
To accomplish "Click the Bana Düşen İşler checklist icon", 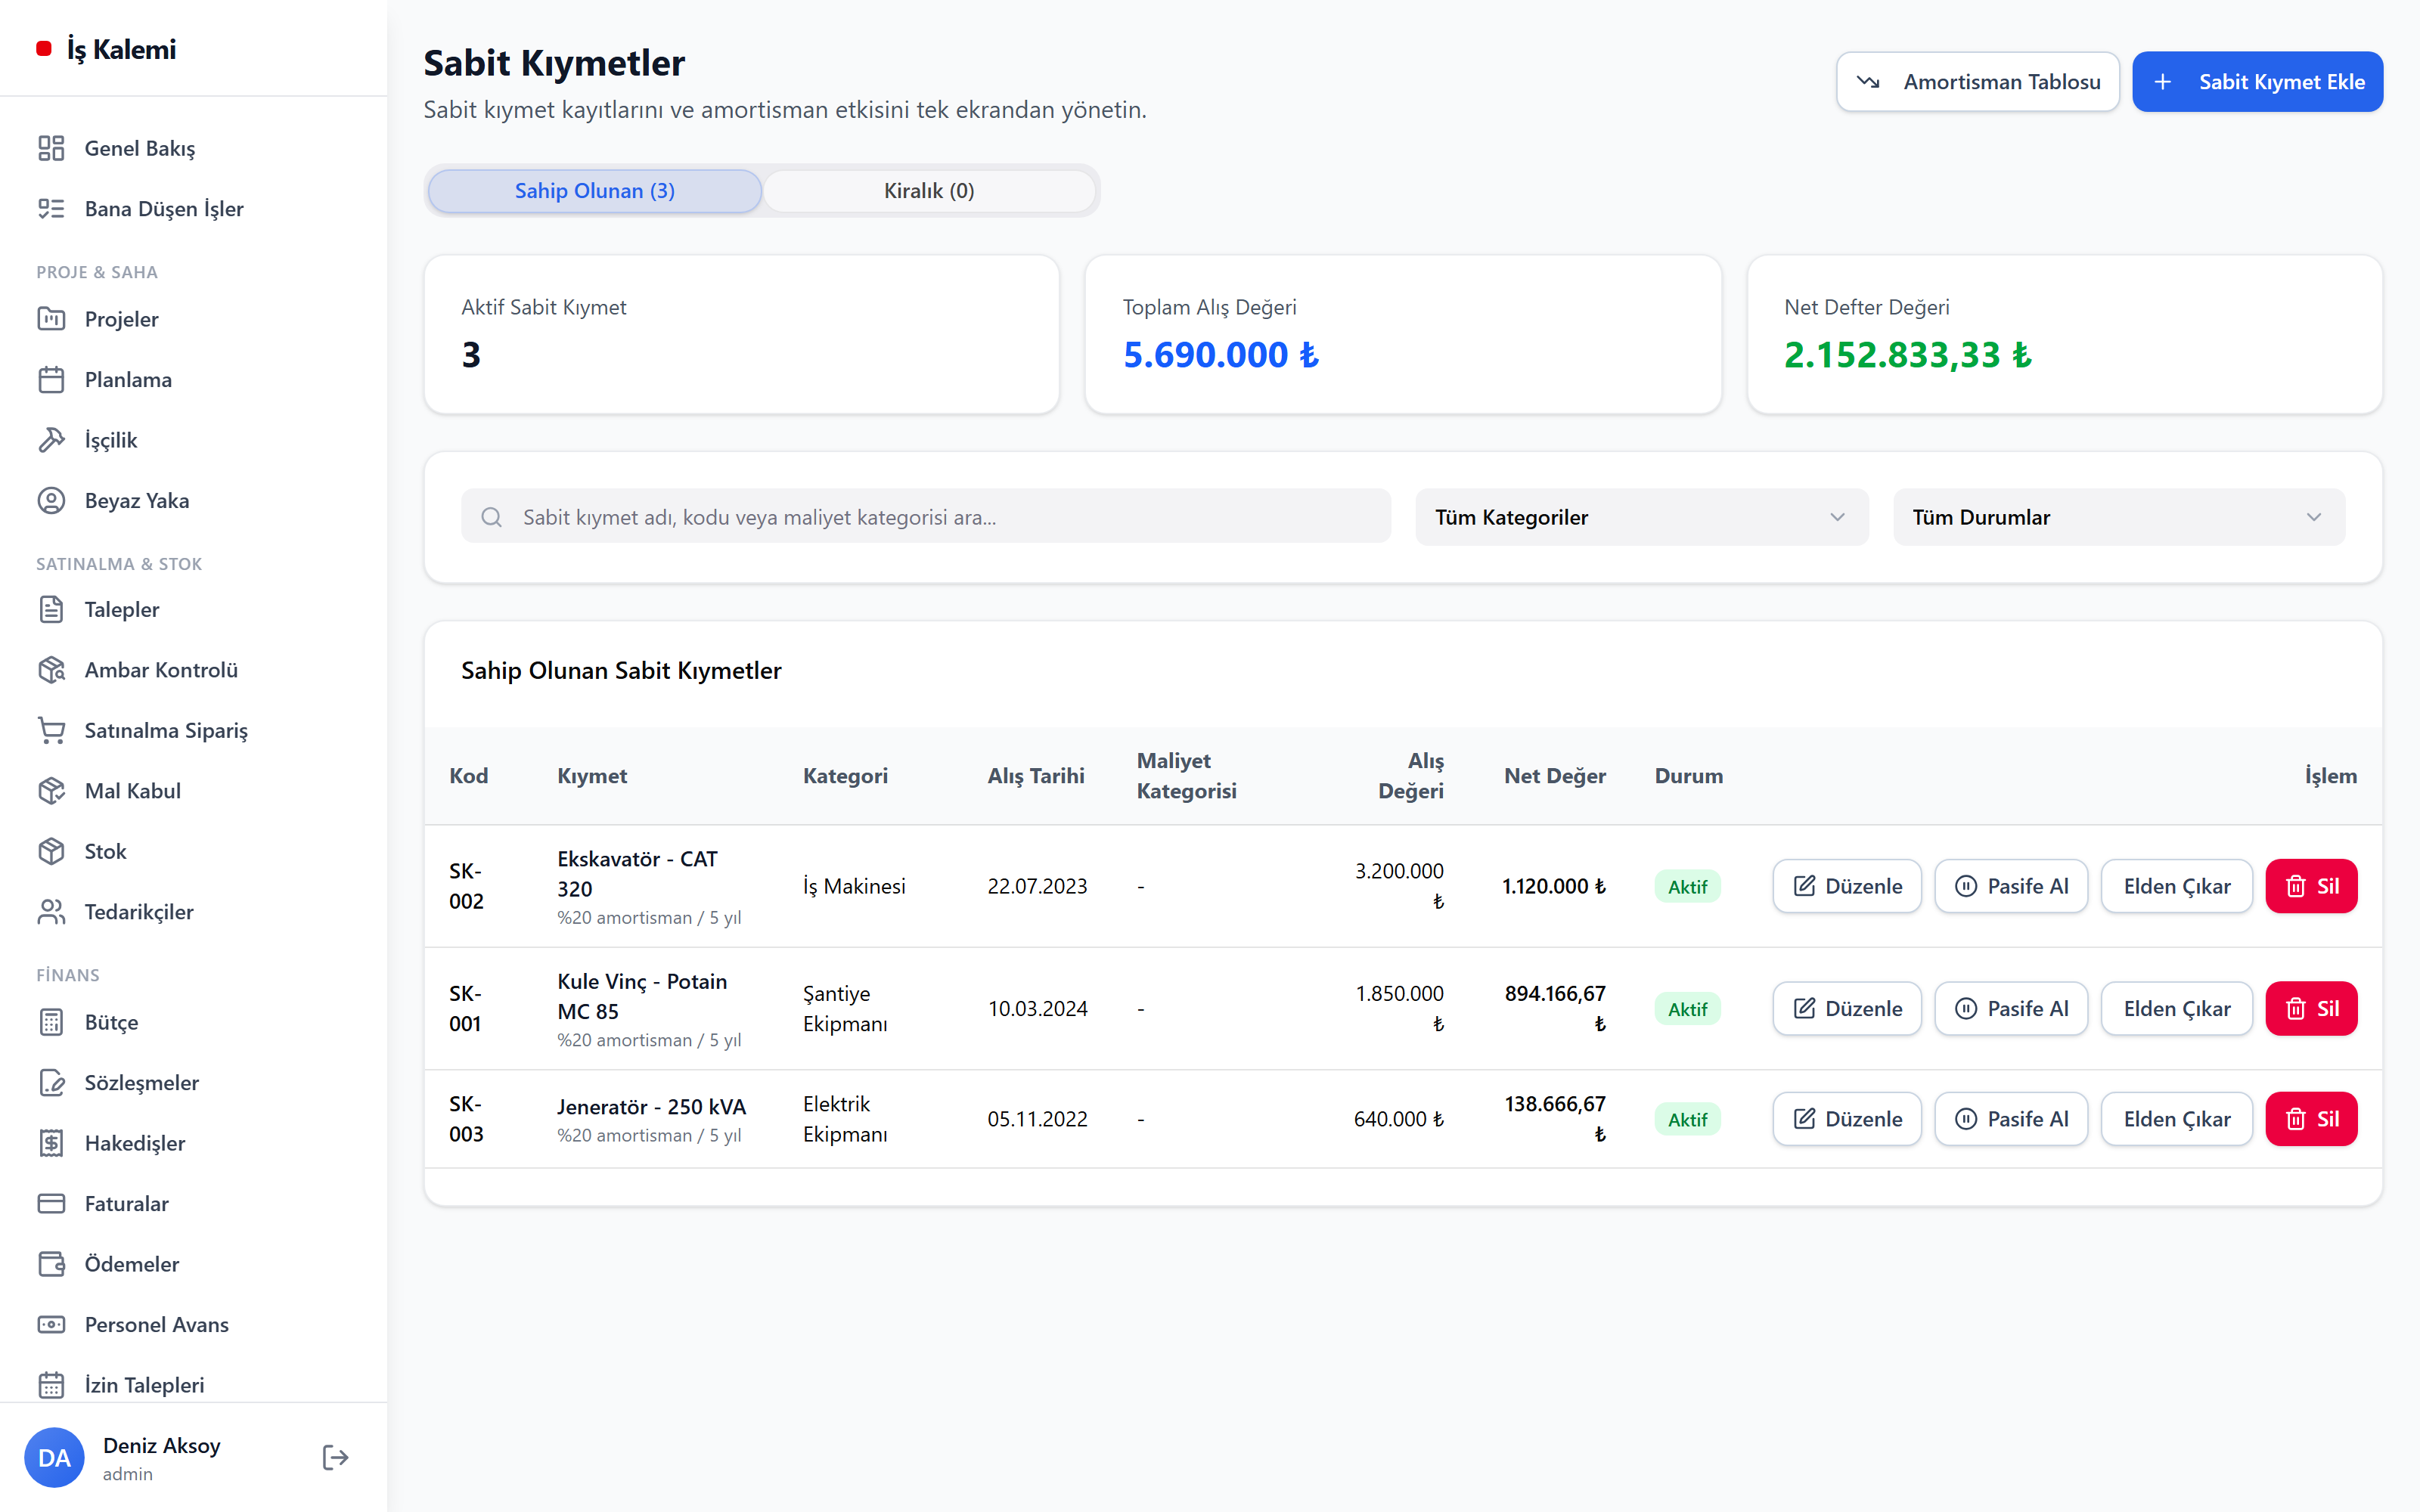I will 51,208.
